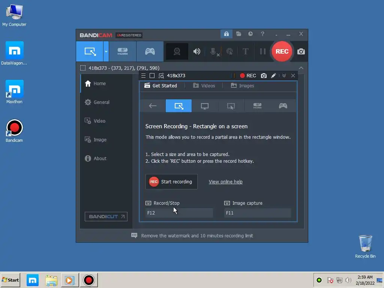Open the Image settings section
384x288 pixels.
[106, 139]
